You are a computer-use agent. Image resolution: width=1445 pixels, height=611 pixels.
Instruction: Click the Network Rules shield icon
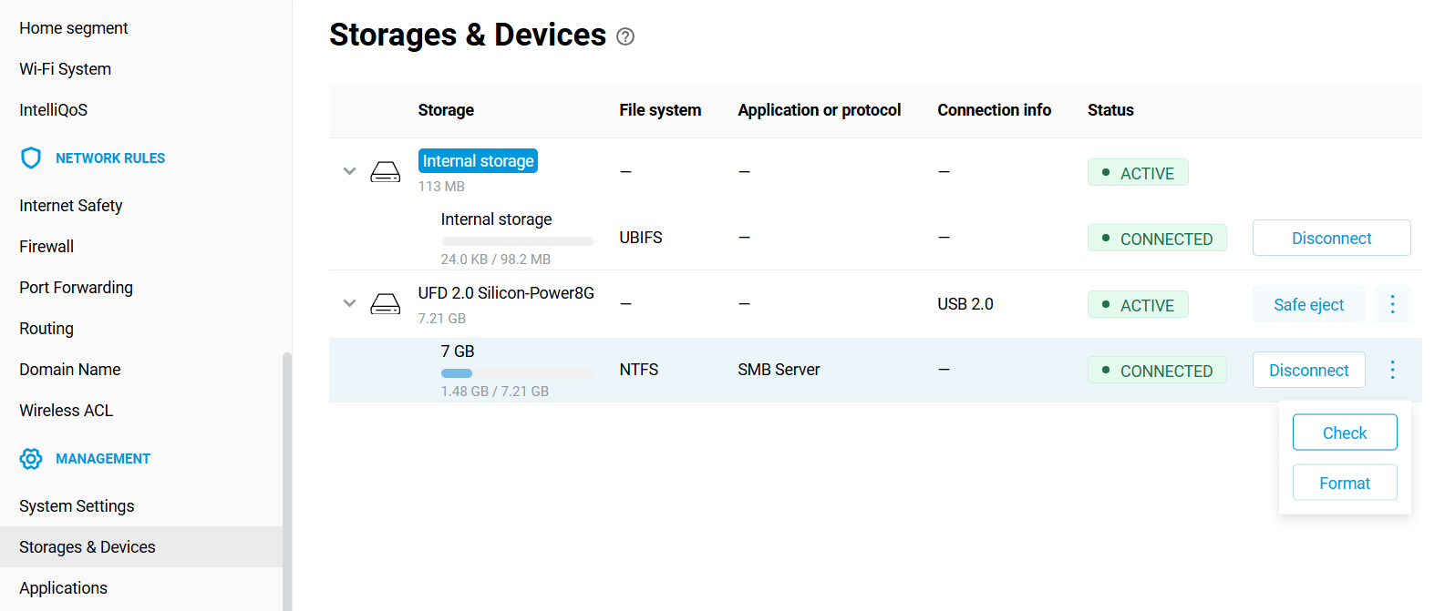click(31, 158)
